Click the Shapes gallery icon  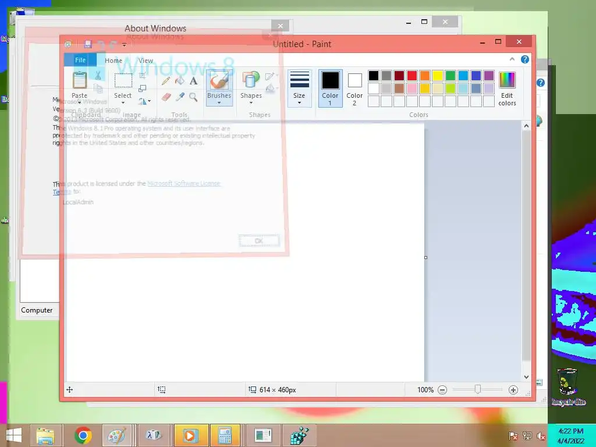pos(250,80)
